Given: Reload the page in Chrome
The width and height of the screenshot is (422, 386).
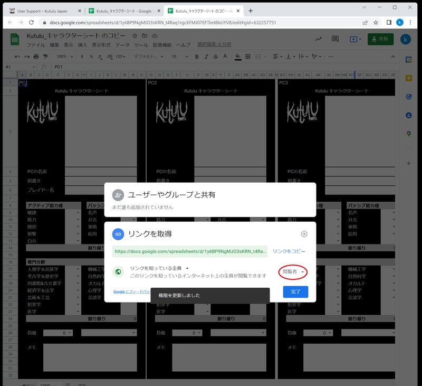Looking at the screenshot, I should tap(32, 22).
